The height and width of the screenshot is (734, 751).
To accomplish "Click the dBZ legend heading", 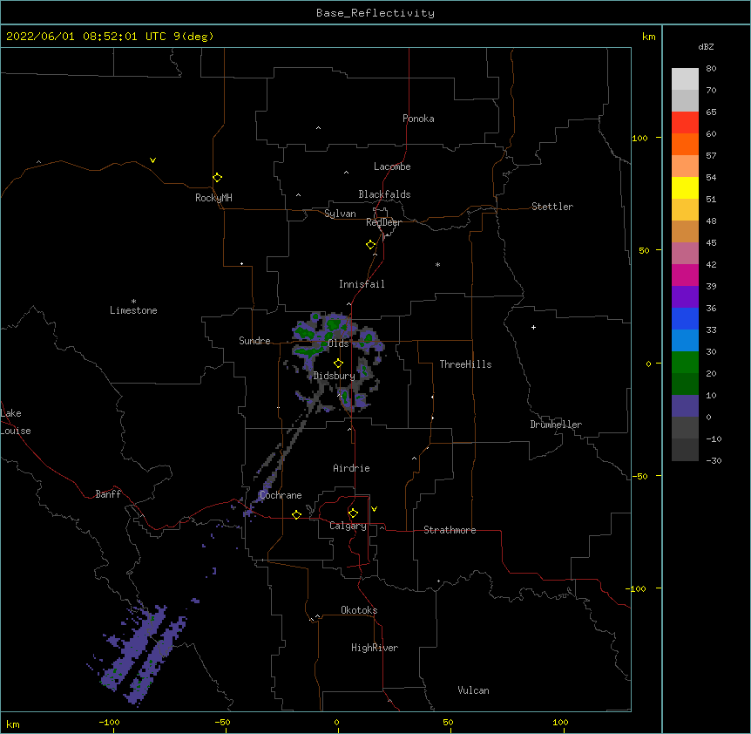I will coord(706,47).
